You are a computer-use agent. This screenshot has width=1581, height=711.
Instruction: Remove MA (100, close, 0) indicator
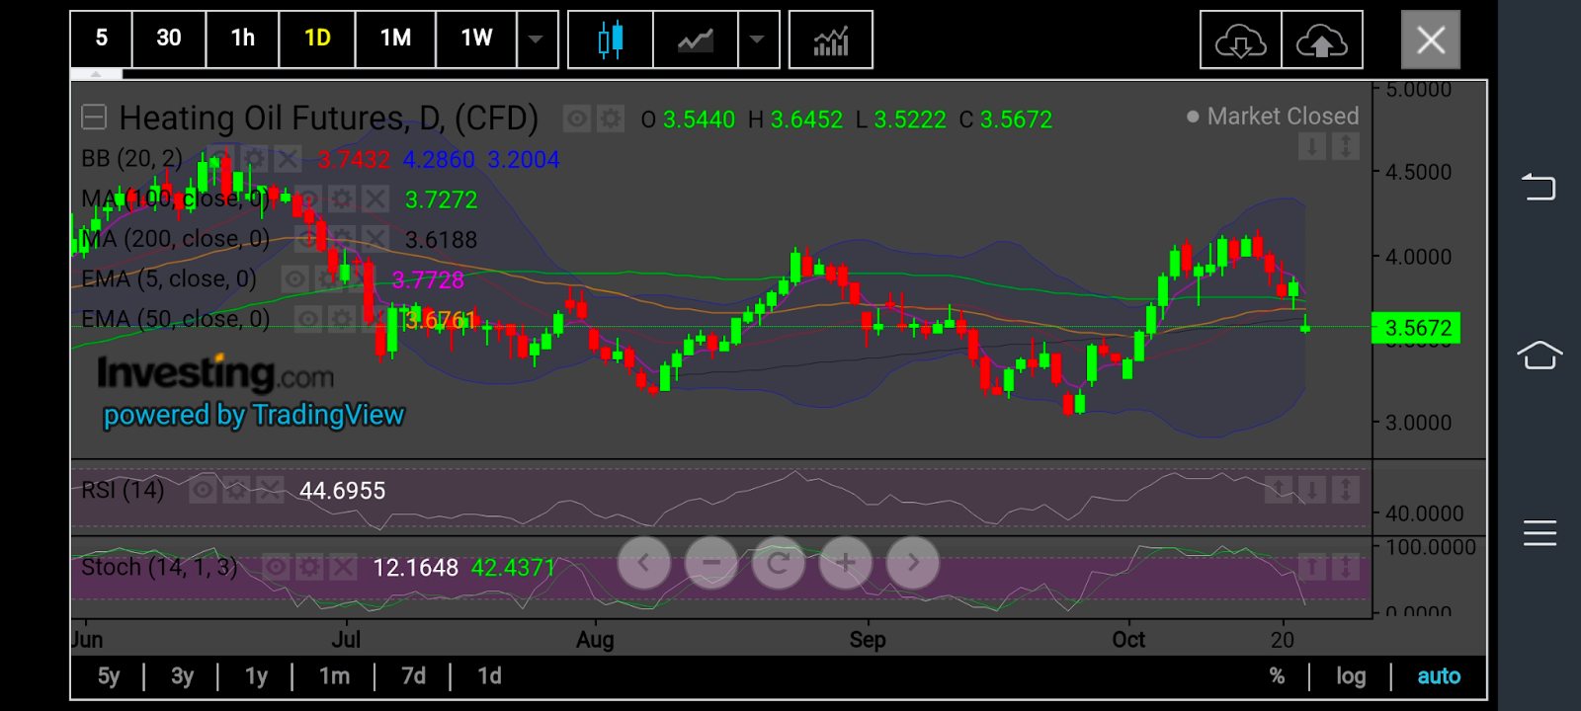pyautogui.click(x=374, y=199)
